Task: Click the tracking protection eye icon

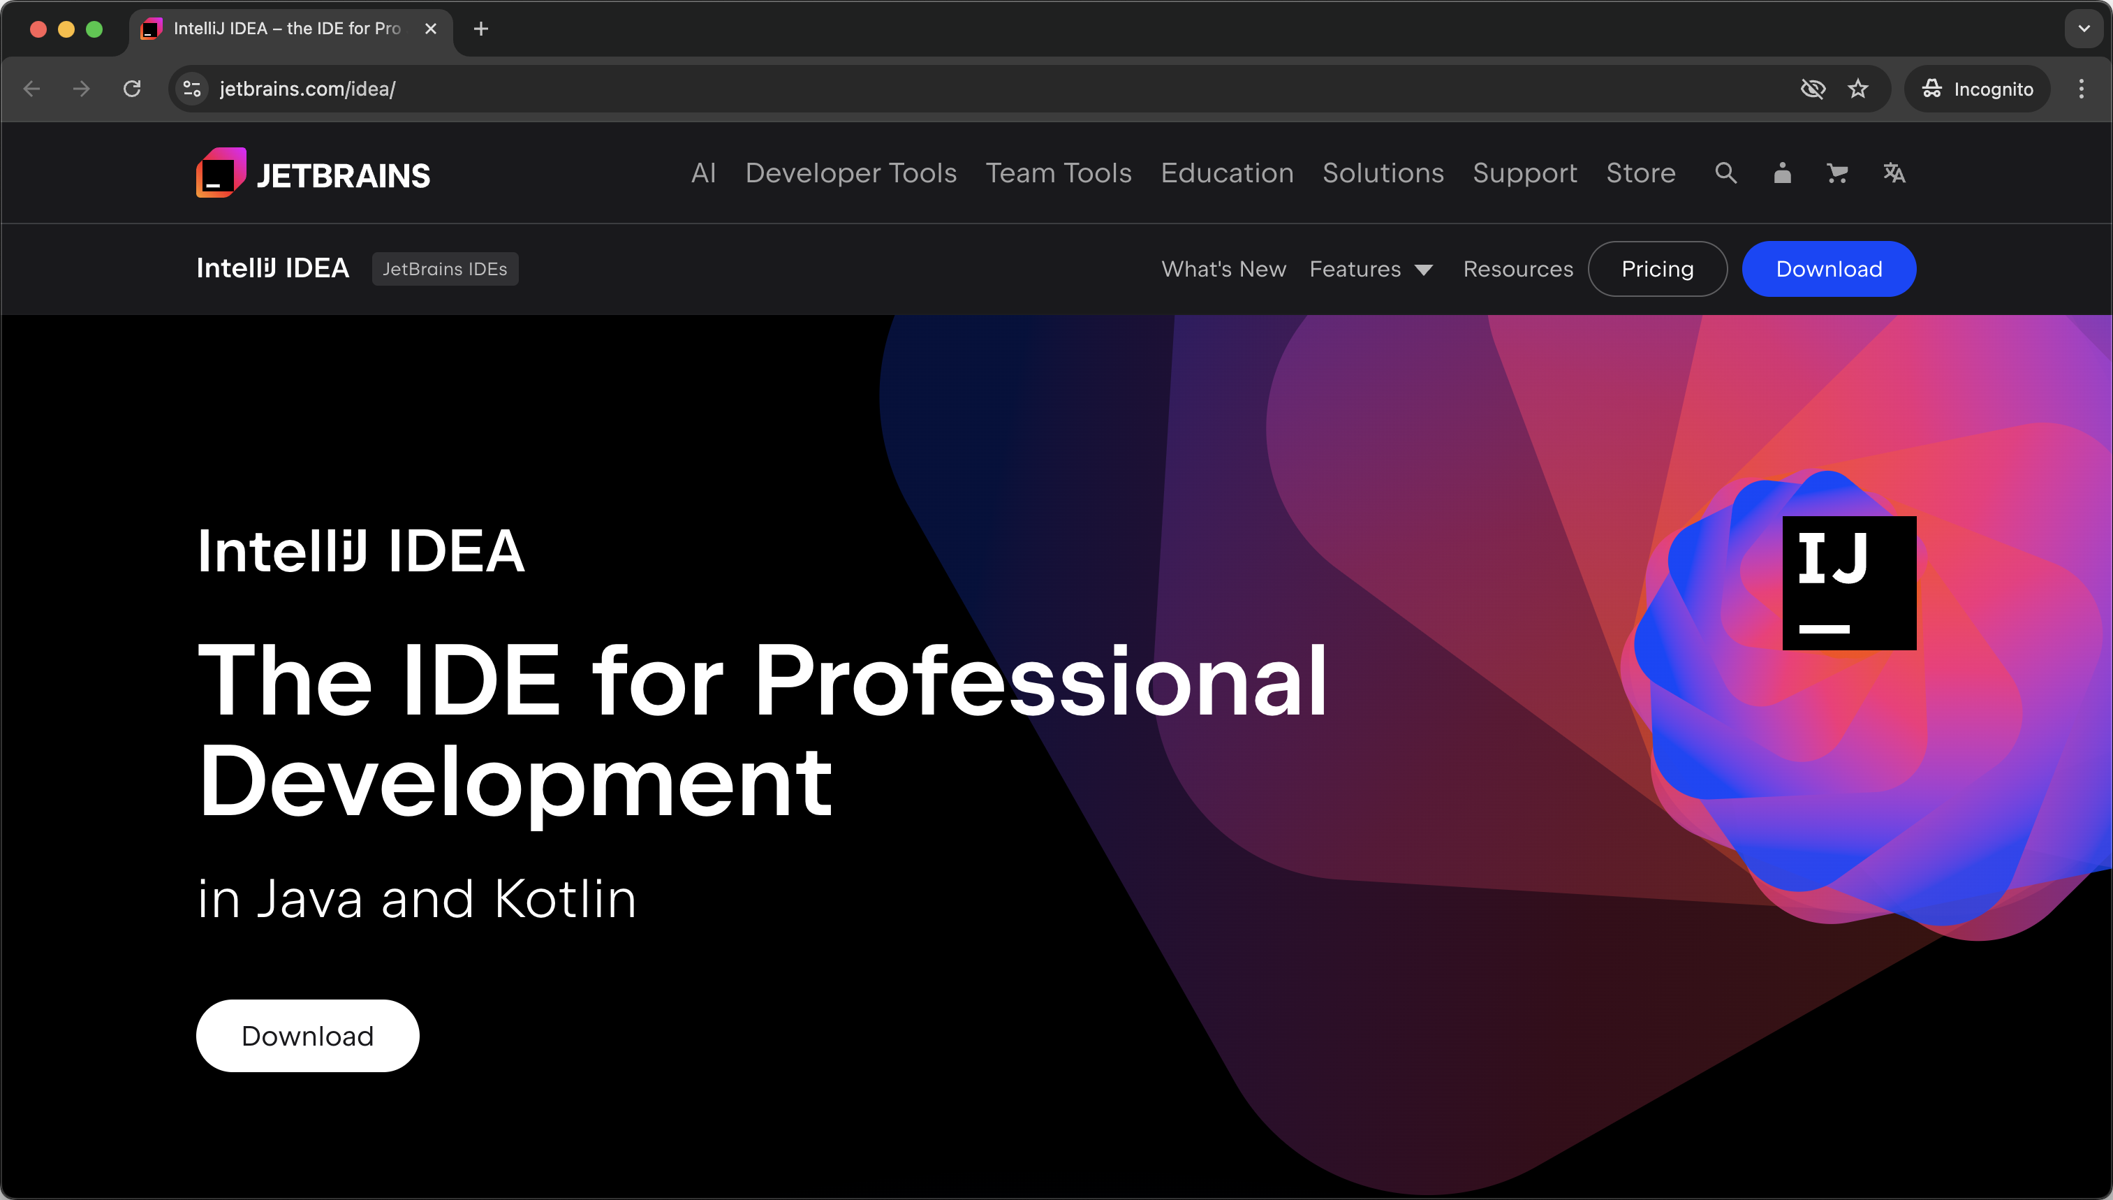Action: coord(1812,88)
